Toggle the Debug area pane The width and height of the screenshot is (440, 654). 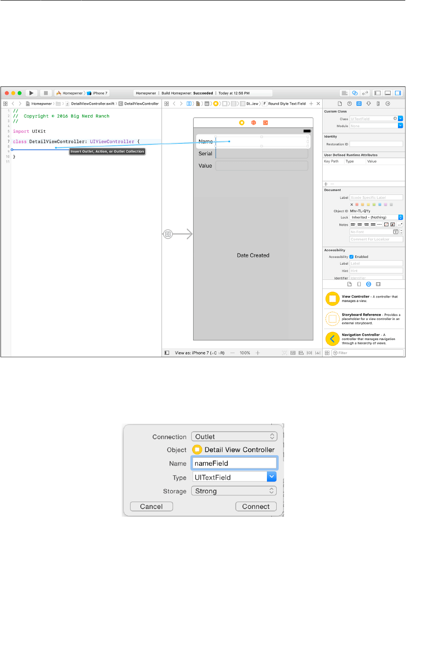pyautogui.click(x=388, y=93)
